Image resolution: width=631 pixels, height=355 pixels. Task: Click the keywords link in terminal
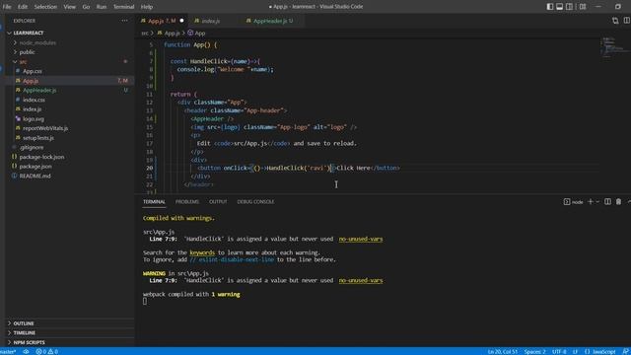click(x=202, y=252)
